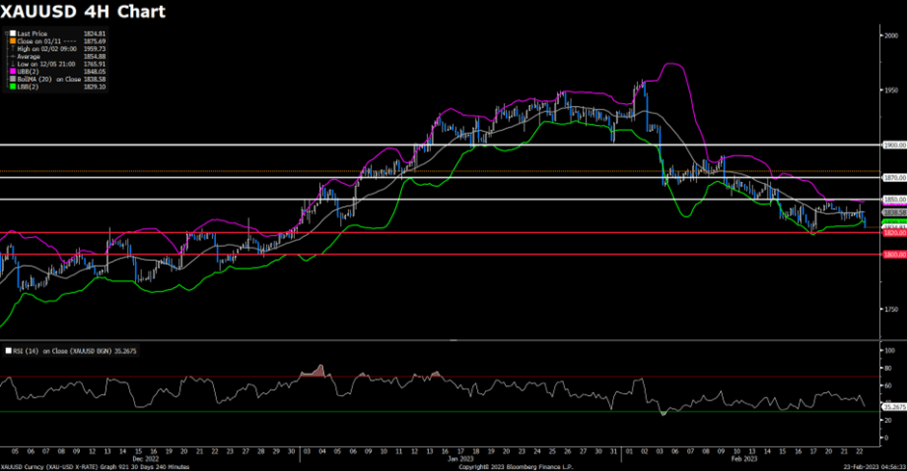
Task: Click the red 1800.00 support label
Action: [894, 254]
